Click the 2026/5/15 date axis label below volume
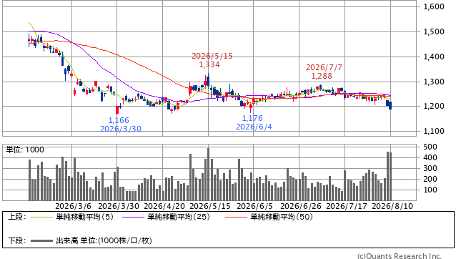 pos(210,206)
